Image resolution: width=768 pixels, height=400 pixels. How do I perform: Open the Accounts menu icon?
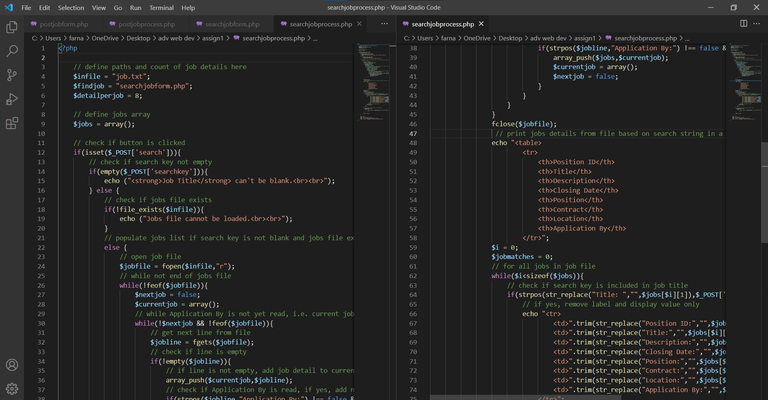pyautogui.click(x=12, y=365)
